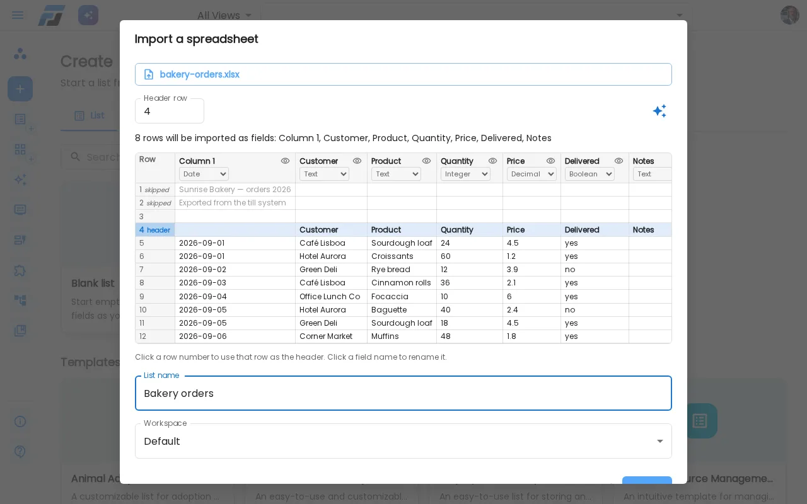Click the List name input containing Bakery orders
This screenshot has height=504, width=807.
point(403,393)
